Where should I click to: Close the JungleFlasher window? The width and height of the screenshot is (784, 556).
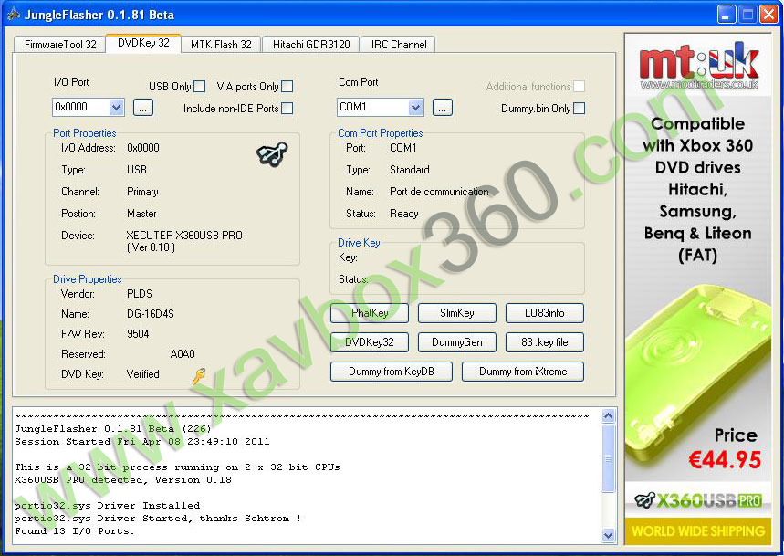pos(768,15)
